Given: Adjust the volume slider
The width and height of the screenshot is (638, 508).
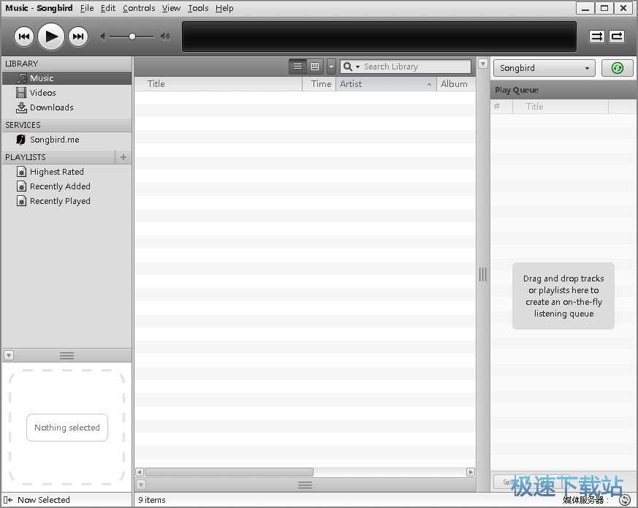Looking at the screenshot, I should tap(132, 37).
